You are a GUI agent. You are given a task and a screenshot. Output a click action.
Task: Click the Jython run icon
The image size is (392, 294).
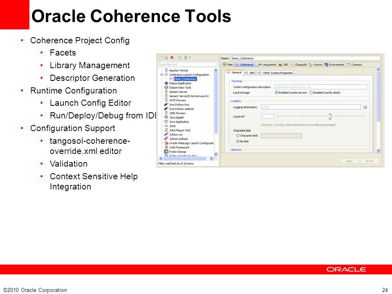(x=166, y=134)
